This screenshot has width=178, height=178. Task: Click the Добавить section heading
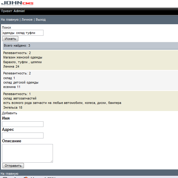pos(9,113)
